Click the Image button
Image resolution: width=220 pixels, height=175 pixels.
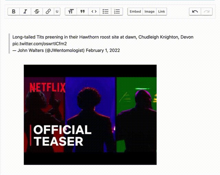150,11
